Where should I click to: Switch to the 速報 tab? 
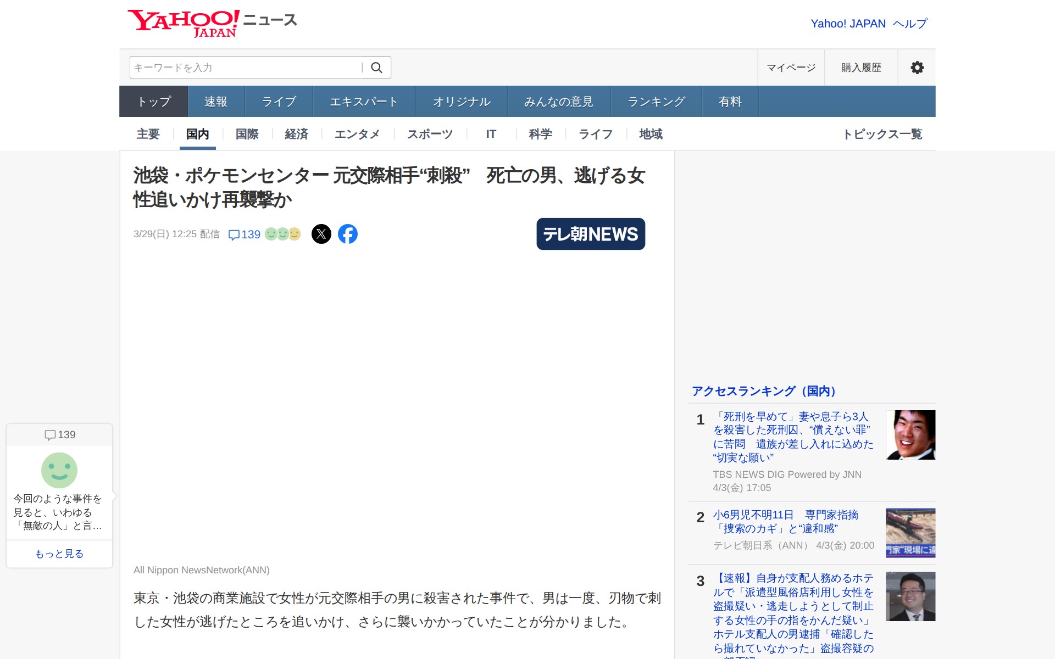pos(215,102)
